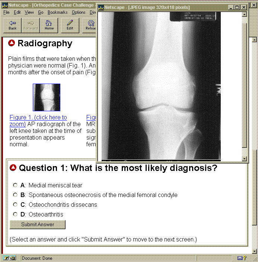Click the Netscape icon in main window title
Image resolution: width=258 pixels, height=262 pixels.
4,5
